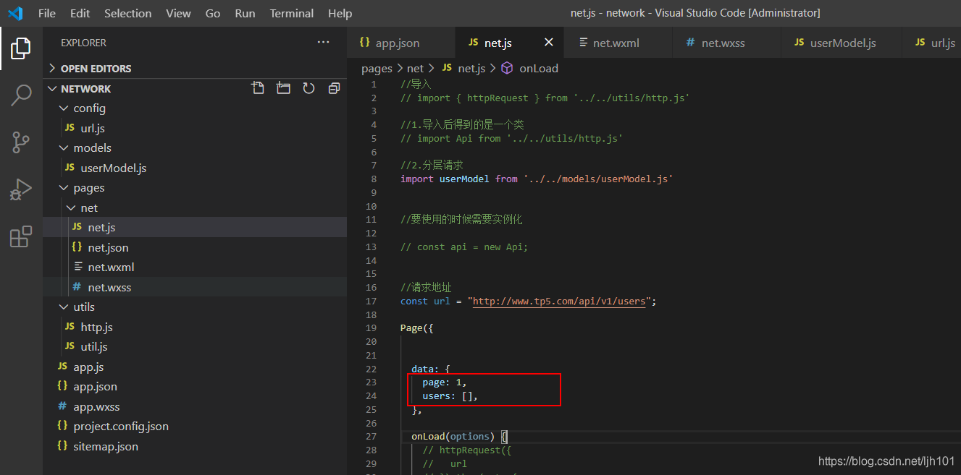Open Explorer more actions ellipsis
This screenshot has width=961, height=475.
click(324, 43)
